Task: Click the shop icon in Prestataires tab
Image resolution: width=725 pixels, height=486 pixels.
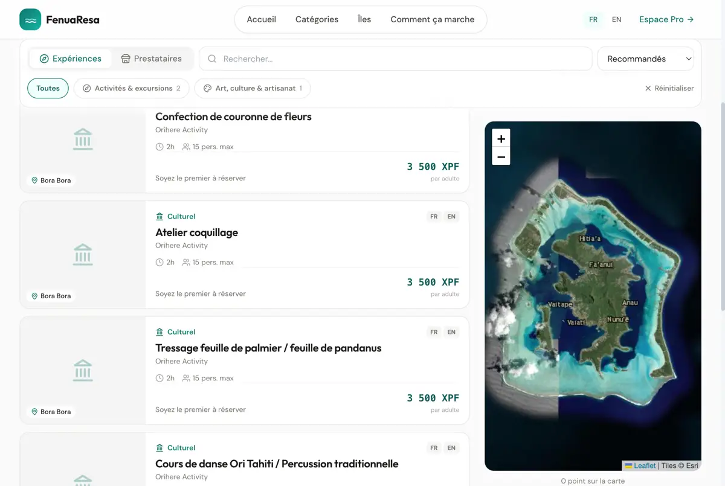Action: point(126,59)
